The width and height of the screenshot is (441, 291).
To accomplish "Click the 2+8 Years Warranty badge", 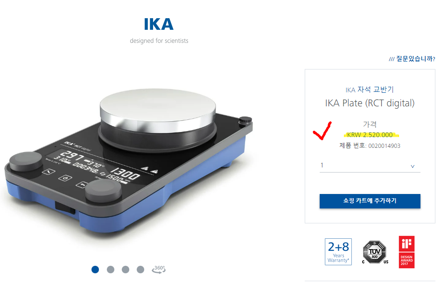I will coord(338,252).
